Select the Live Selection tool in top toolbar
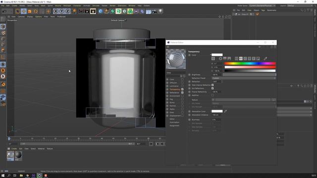Screen dimensions: 317x178 click(x=18, y=11)
